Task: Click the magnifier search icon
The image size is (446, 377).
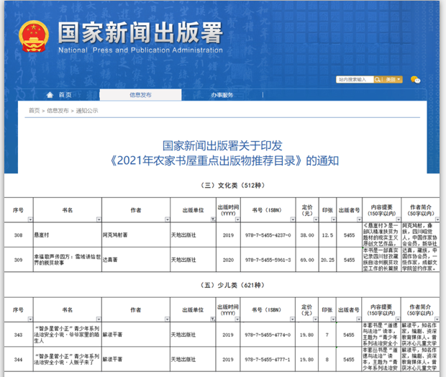Action: [377, 79]
